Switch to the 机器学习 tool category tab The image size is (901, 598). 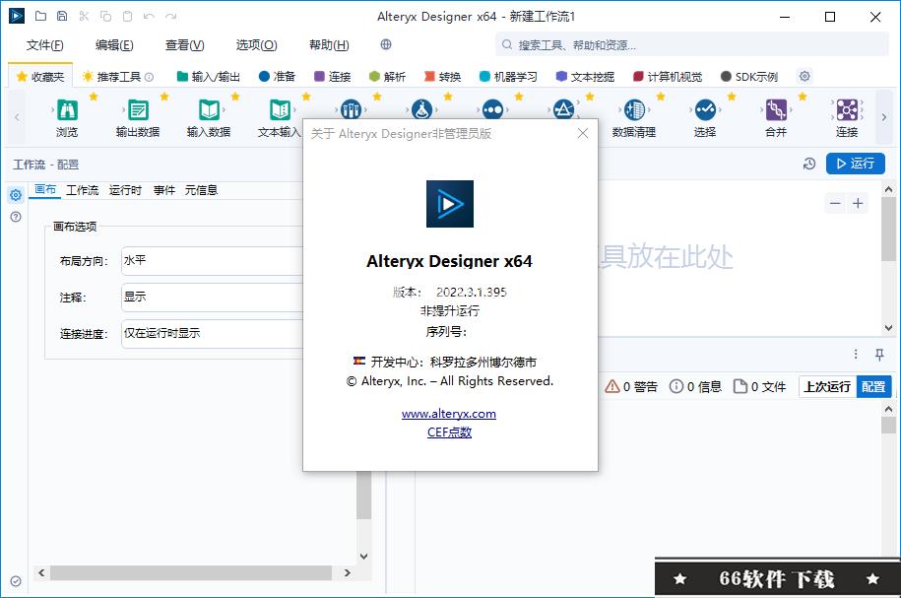[508, 77]
